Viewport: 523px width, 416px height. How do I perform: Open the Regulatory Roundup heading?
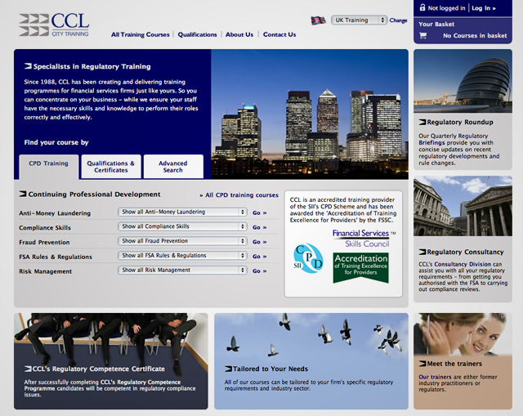459,122
